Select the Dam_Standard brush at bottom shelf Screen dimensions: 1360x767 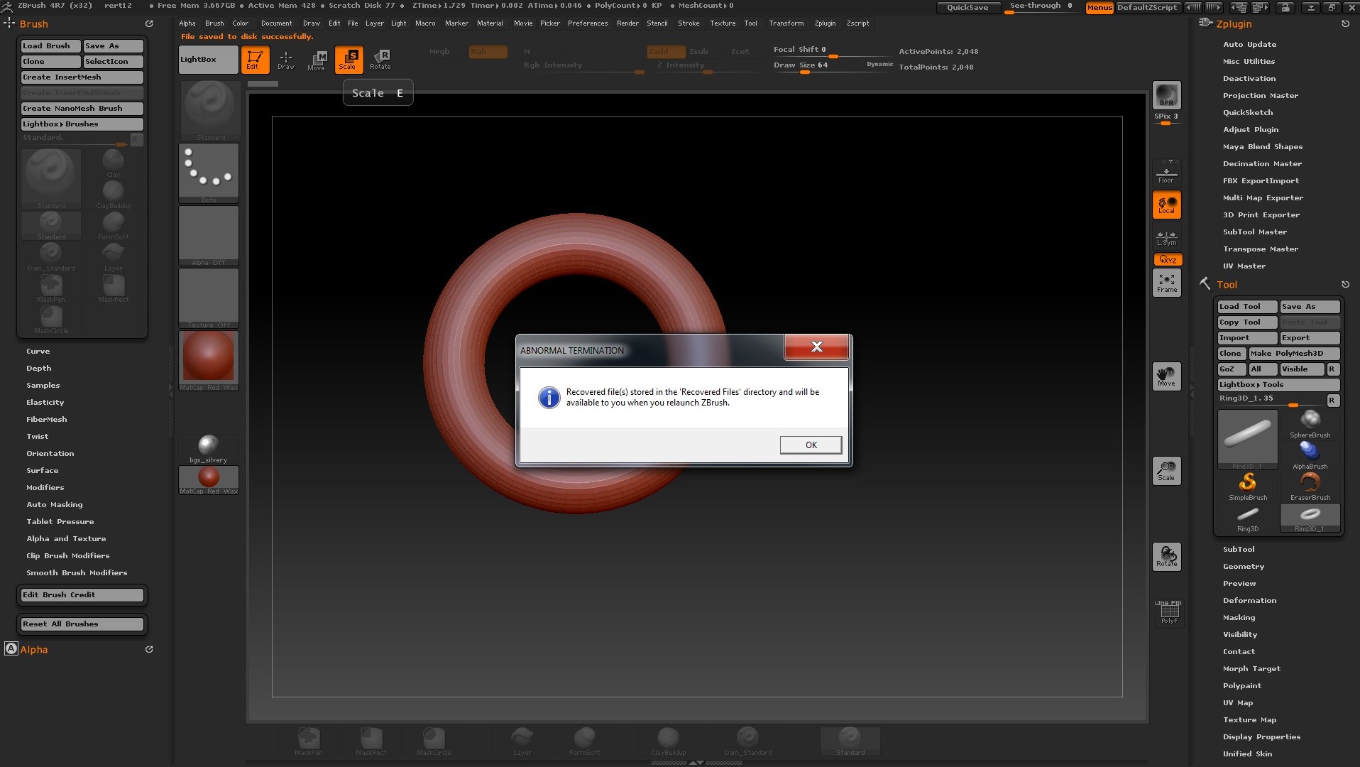747,741
